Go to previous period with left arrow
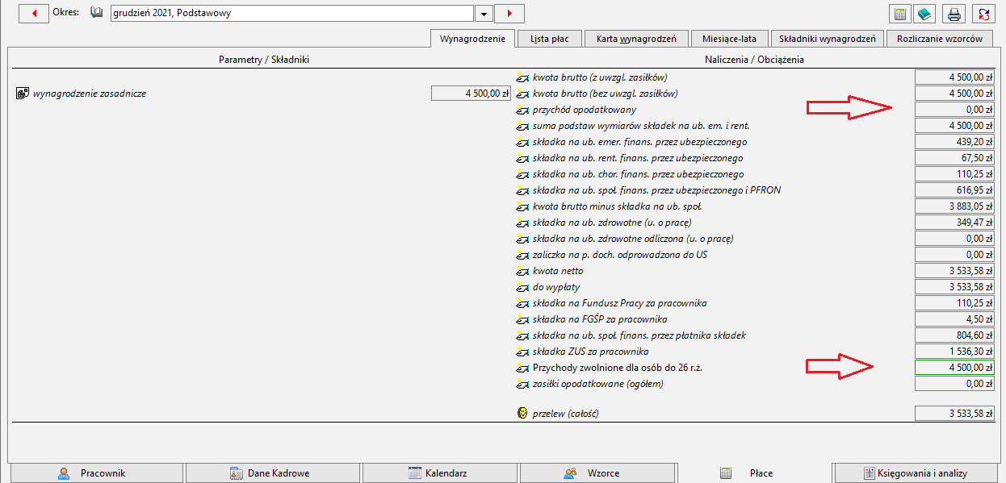1006x483 pixels. (34, 14)
